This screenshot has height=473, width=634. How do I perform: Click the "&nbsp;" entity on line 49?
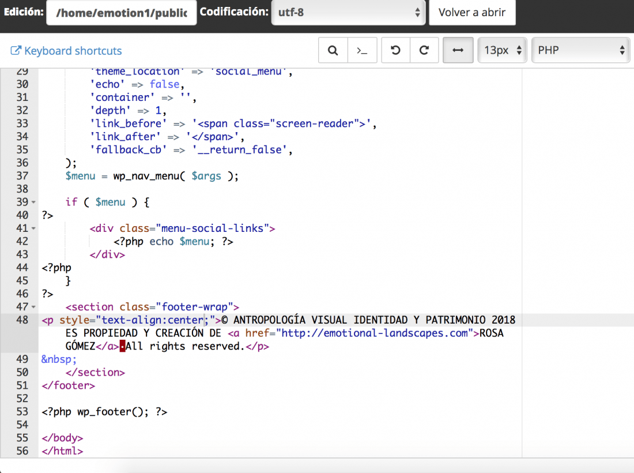pos(59,359)
